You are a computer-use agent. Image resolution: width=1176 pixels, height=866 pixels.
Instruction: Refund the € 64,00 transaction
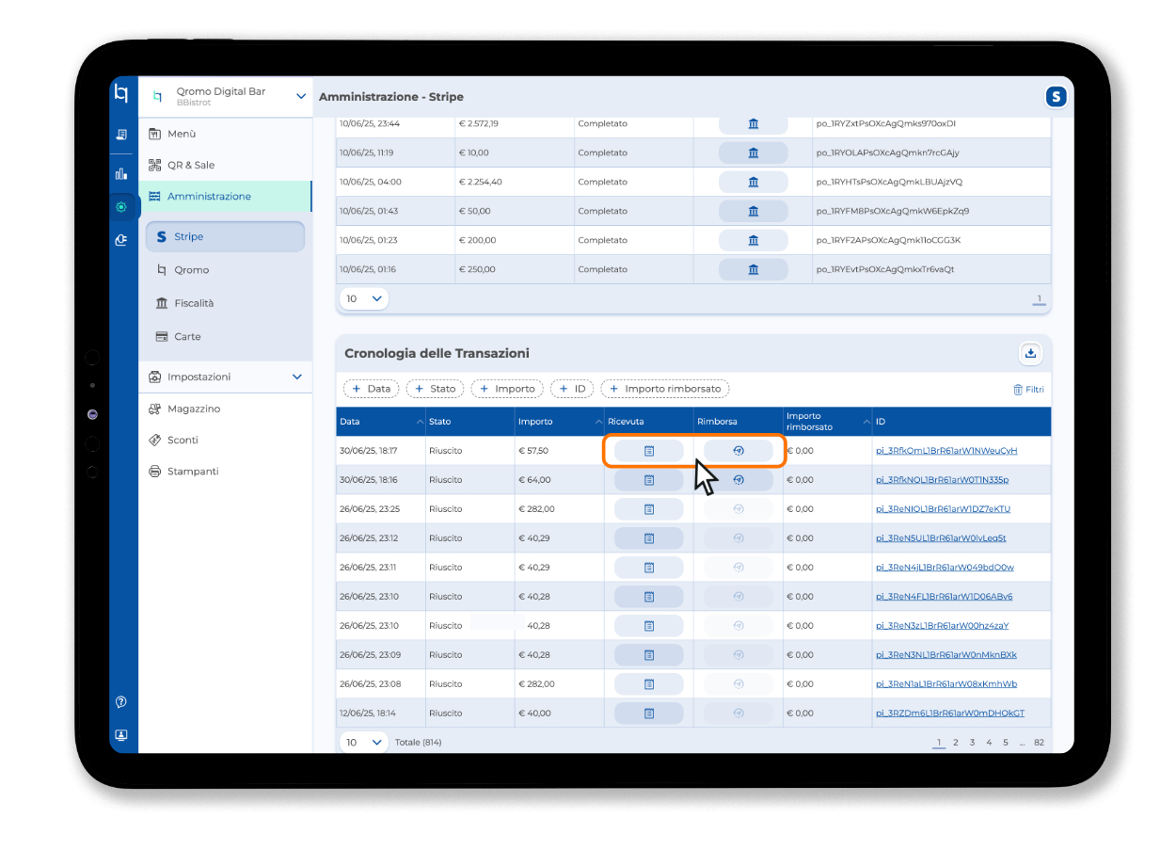pyautogui.click(x=739, y=480)
